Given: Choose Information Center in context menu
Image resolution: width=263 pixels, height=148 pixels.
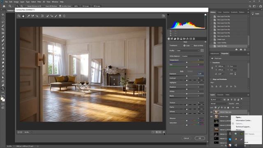Looking at the screenshot, I should coord(244,120).
